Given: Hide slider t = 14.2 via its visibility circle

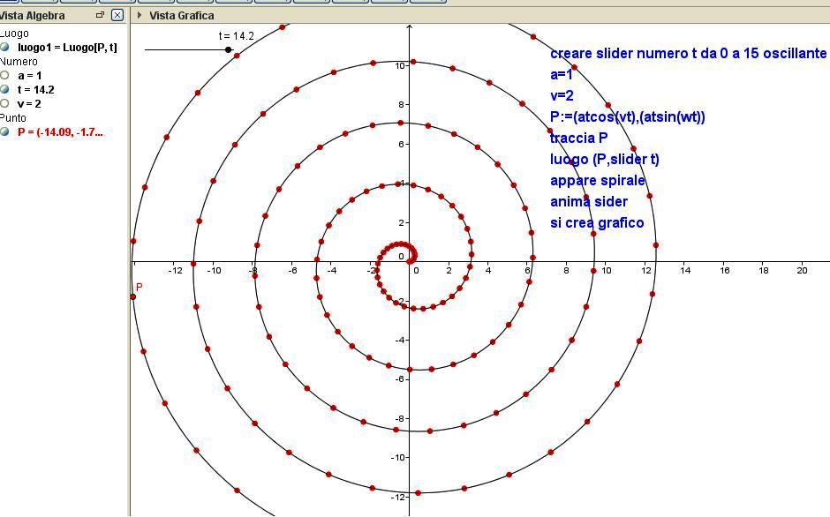Looking at the screenshot, I should point(4,89).
